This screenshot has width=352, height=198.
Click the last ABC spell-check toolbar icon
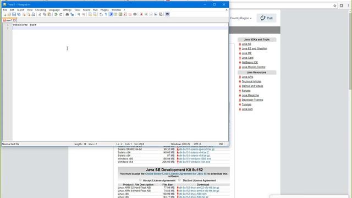[167, 14]
